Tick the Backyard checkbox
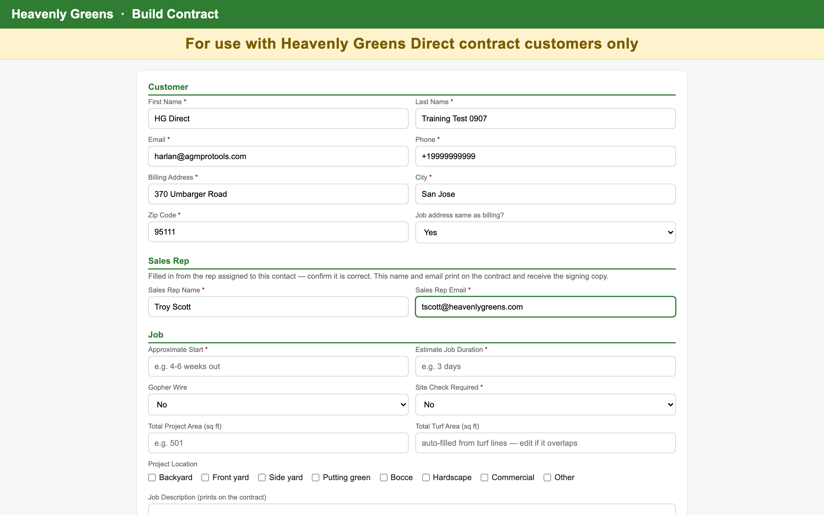The height and width of the screenshot is (515, 824). pos(152,478)
